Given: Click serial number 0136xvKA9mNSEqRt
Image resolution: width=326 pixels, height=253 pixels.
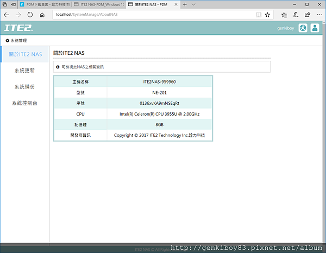Looking at the screenshot, I should tap(159, 103).
